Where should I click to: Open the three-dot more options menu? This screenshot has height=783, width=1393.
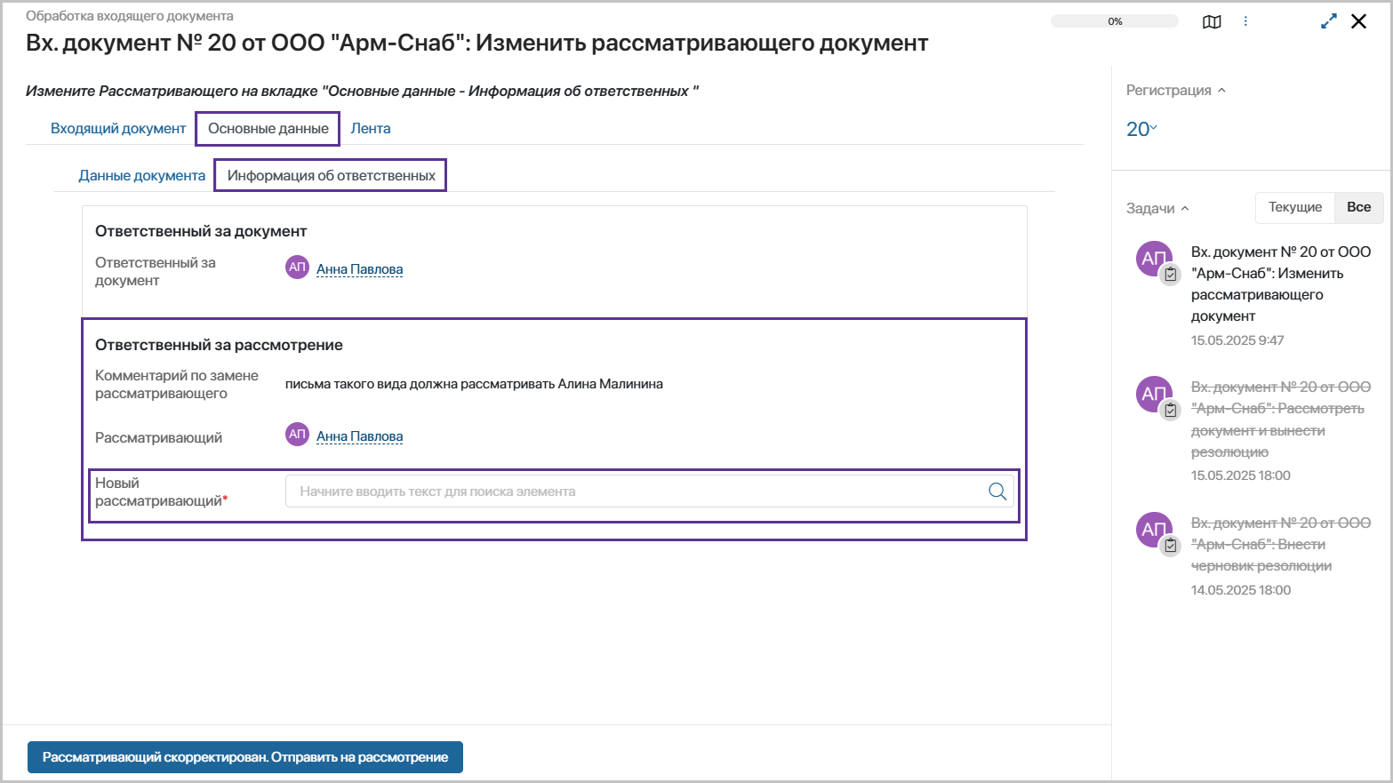pyautogui.click(x=1245, y=21)
